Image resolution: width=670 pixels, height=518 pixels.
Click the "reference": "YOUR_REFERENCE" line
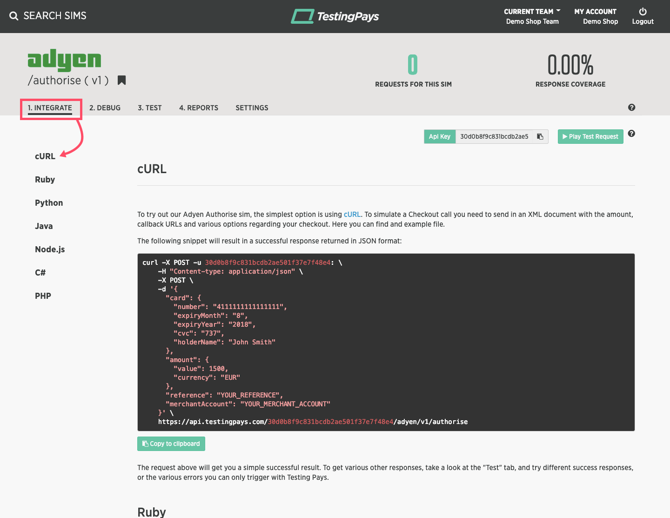click(224, 395)
